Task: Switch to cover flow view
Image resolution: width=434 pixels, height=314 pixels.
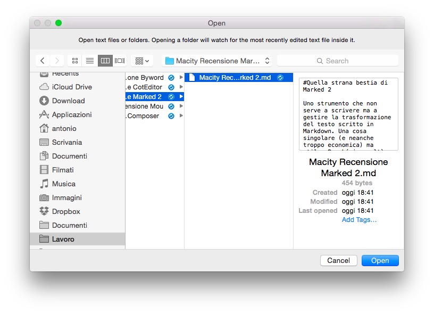Action: (x=120, y=61)
